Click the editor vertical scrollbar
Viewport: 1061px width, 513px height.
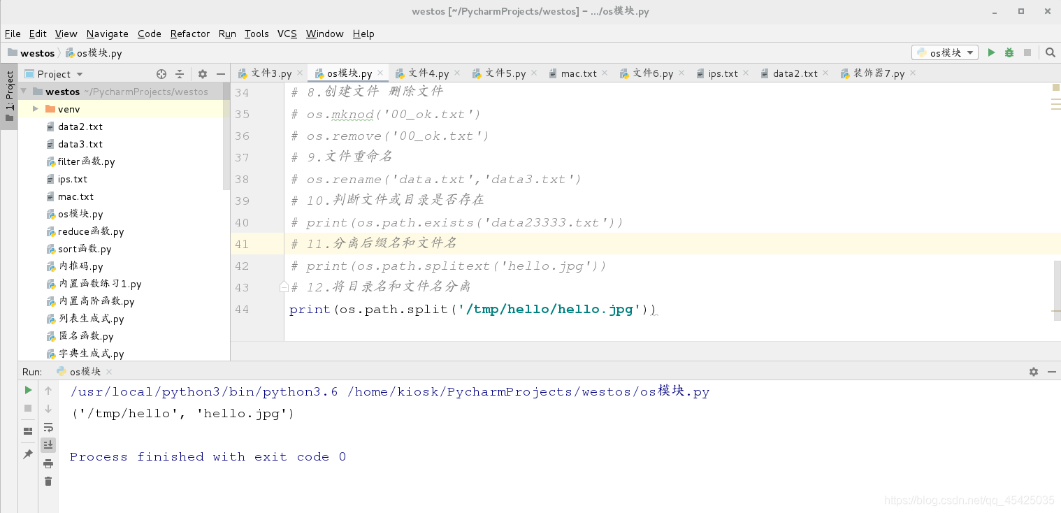click(x=1057, y=290)
